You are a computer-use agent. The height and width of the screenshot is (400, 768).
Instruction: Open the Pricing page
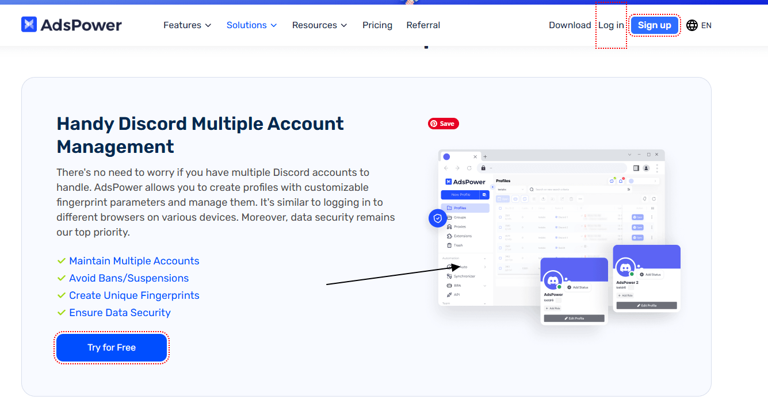pyautogui.click(x=377, y=25)
